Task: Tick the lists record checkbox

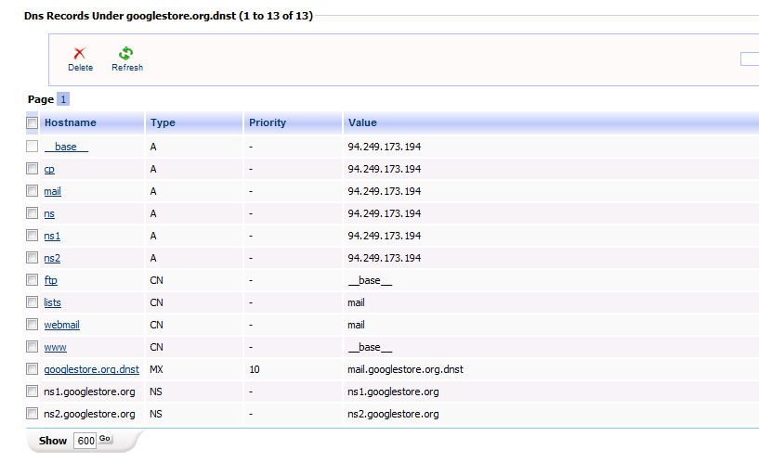Action: (x=32, y=302)
